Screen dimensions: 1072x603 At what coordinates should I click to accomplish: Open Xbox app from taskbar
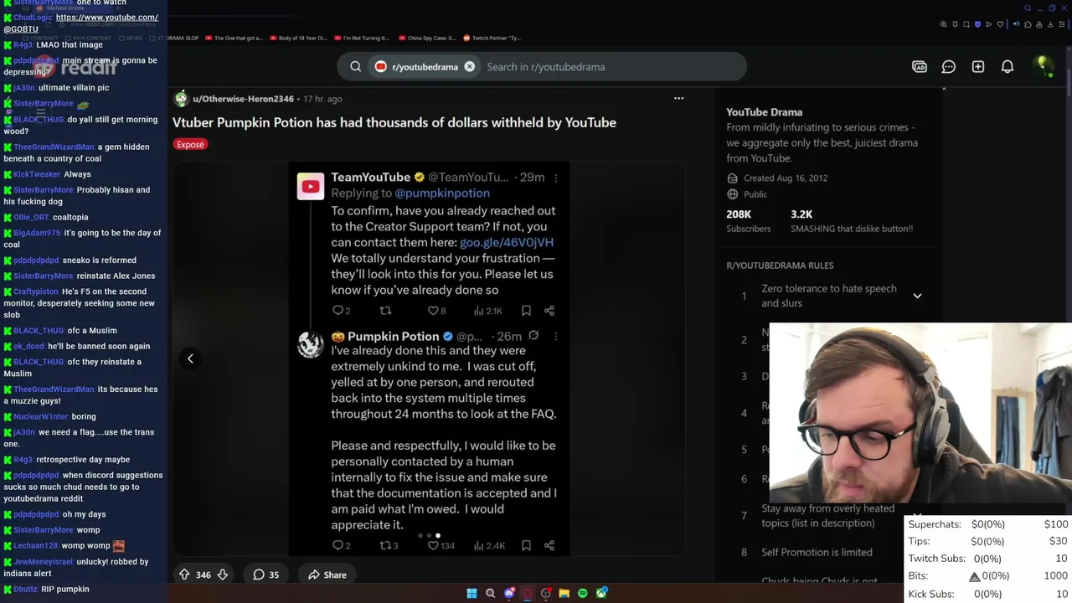(x=601, y=593)
